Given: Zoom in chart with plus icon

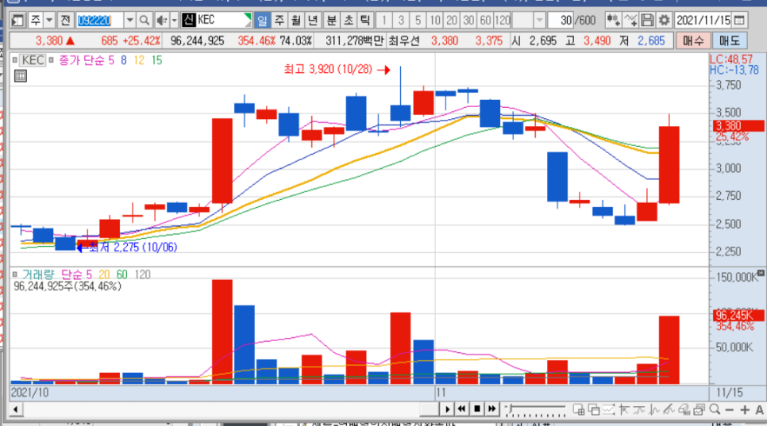Looking at the screenshot, I should point(745,410).
